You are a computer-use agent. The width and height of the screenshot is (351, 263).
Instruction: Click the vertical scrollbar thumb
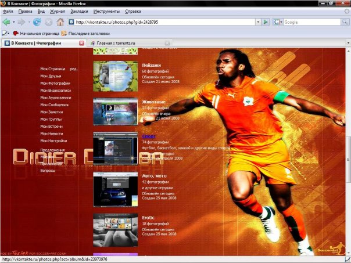pyautogui.click(x=348, y=159)
